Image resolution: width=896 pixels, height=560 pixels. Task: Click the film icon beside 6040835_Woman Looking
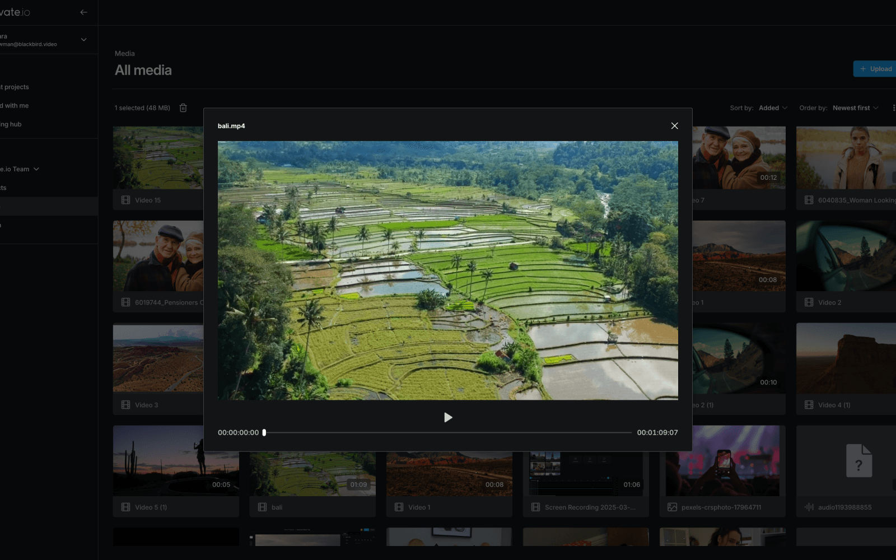click(x=809, y=200)
